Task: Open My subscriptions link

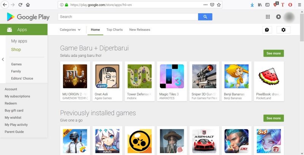Action: pyautogui.click(x=17, y=96)
